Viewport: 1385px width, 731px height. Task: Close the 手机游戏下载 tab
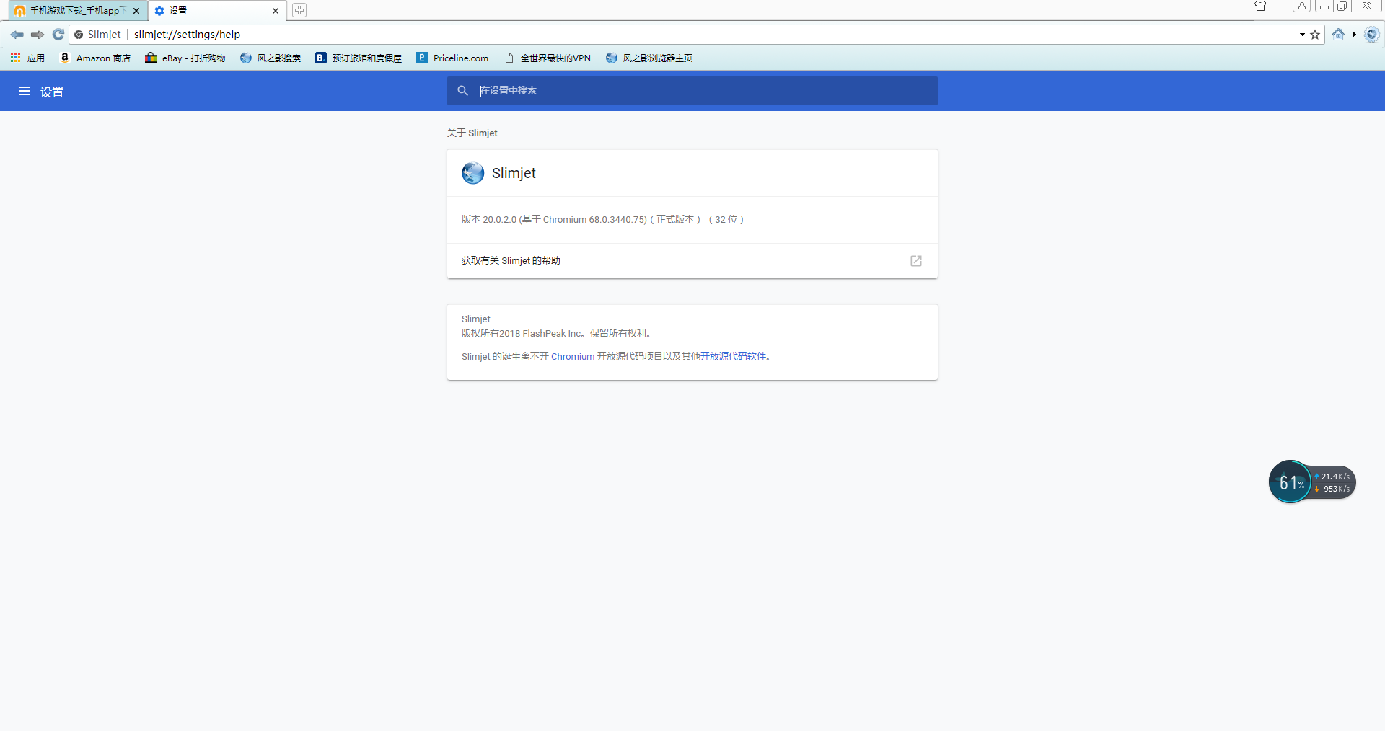(x=136, y=11)
